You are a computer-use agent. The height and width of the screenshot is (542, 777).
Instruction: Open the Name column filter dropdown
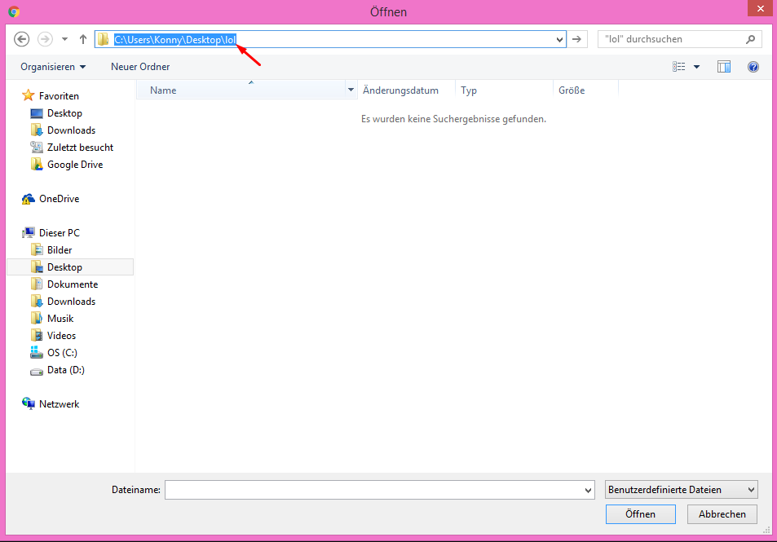click(351, 90)
